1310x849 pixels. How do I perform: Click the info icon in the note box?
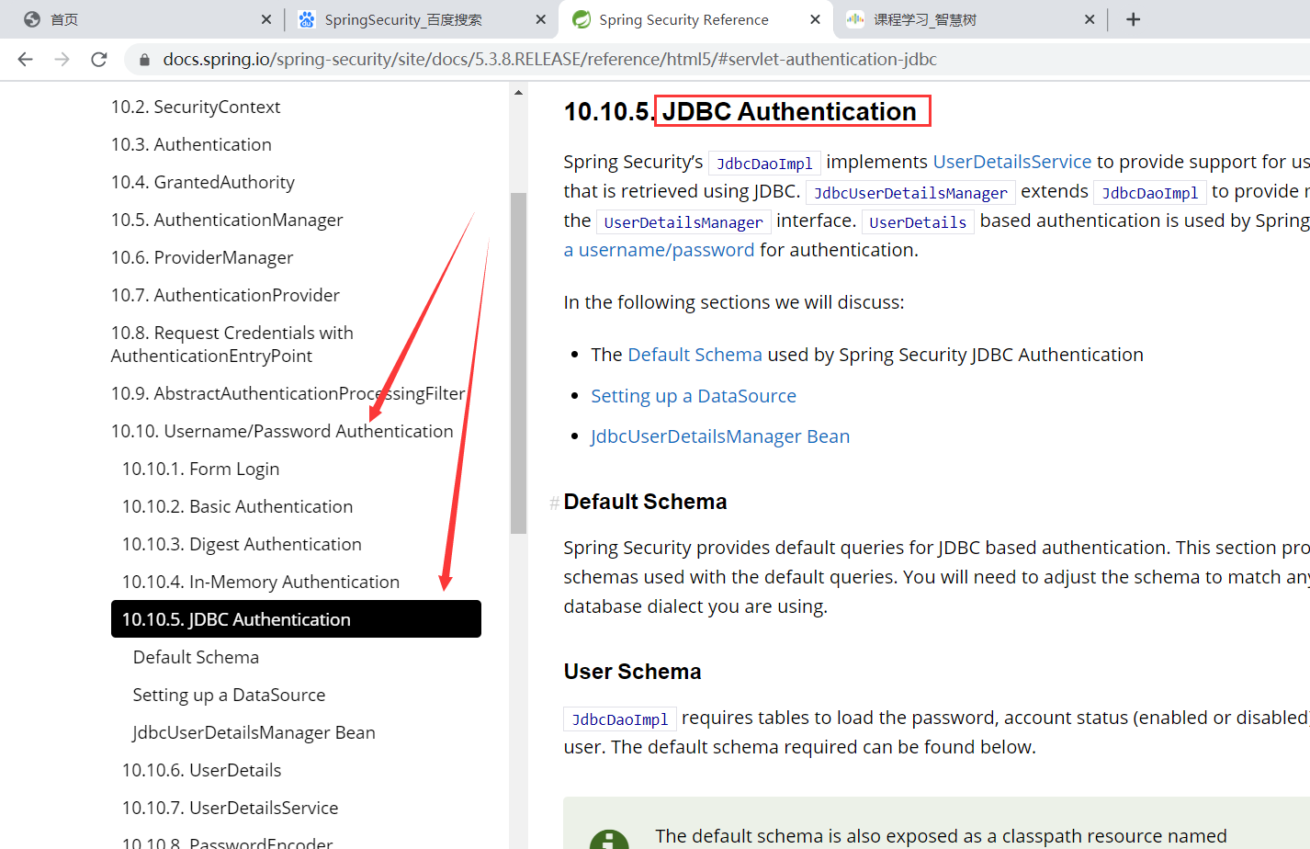click(x=609, y=839)
